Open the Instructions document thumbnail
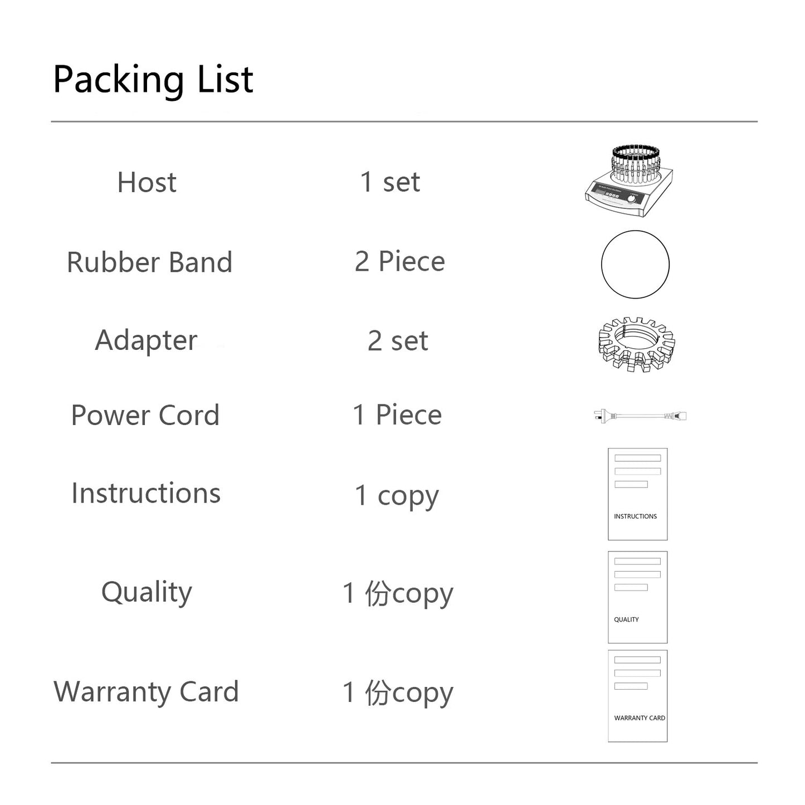 click(x=637, y=494)
